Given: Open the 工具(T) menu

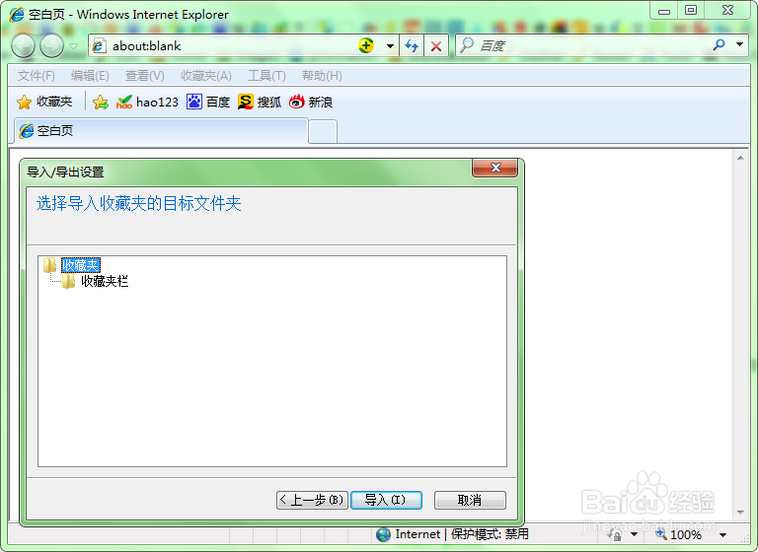Looking at the screenshot, I should point(266,76).
